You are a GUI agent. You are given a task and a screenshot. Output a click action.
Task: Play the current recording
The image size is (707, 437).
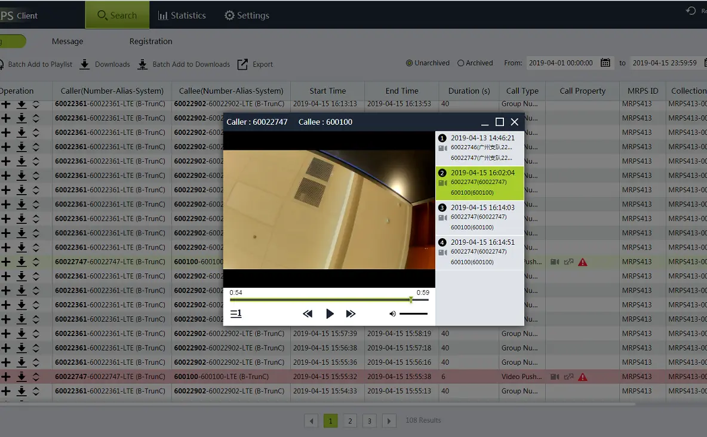click(x=330, y=313)
